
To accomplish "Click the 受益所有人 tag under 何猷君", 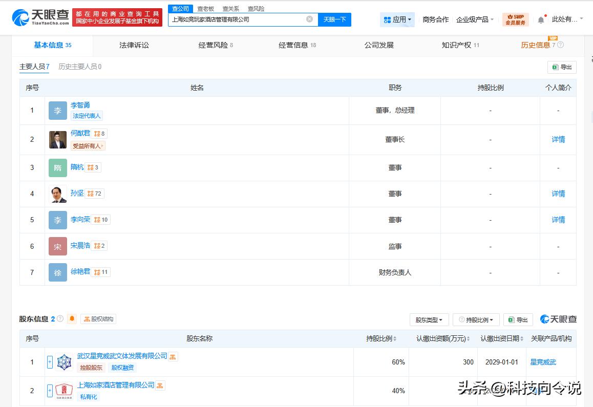I will pos(88,146).
